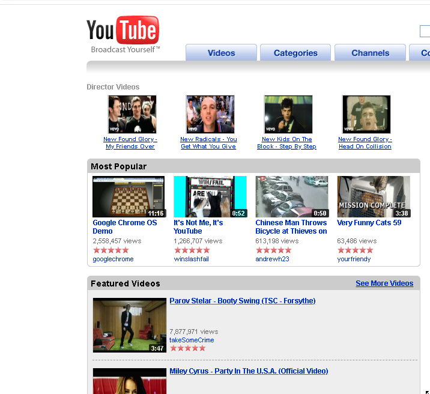This screenshot has height=394, width=430.
Task: Click star rating under takeSomeCrime
Action: (x=188, y=348)
